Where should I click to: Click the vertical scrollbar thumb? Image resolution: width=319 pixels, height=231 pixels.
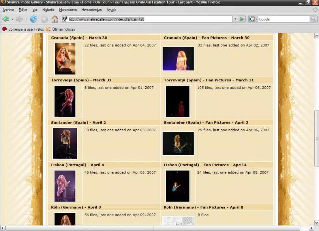click(317, 138)
